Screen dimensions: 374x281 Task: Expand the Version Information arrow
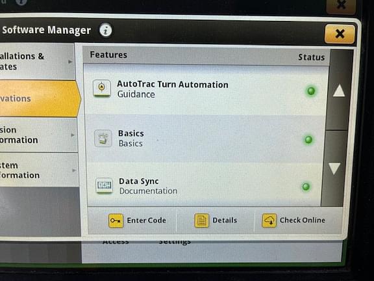[x=73, y=135]
